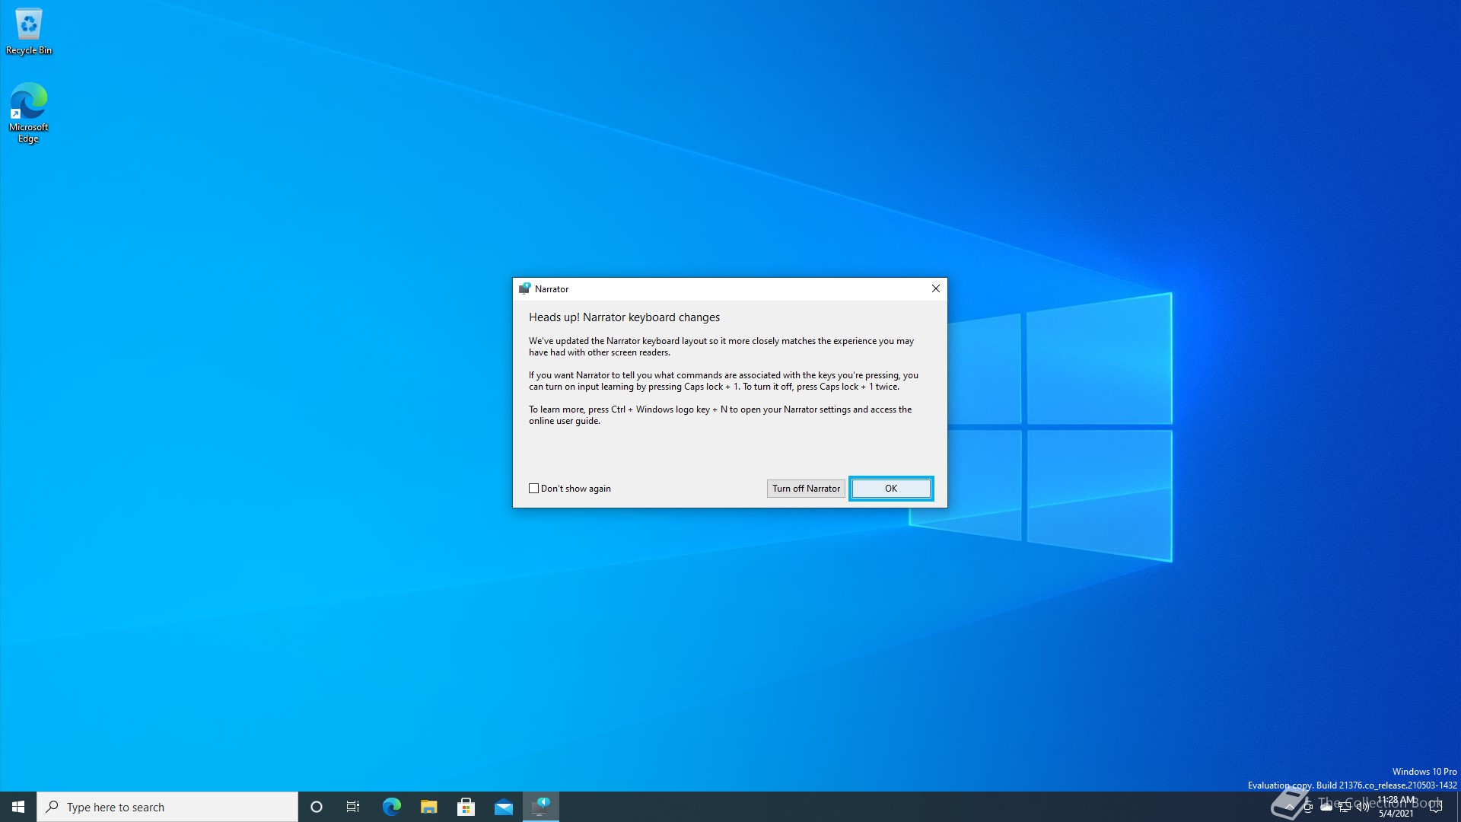Close the Narrator dialog window

pos(936,288)
